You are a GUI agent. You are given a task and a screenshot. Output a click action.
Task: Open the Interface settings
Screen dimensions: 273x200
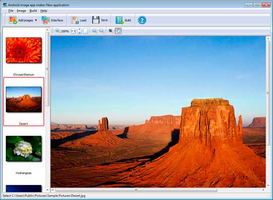coord(53,20)
